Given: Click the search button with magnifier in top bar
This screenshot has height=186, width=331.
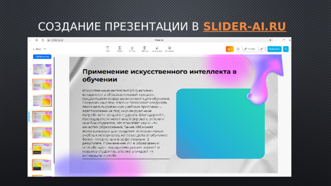Looking at the screenshot, I should point(250,49).
